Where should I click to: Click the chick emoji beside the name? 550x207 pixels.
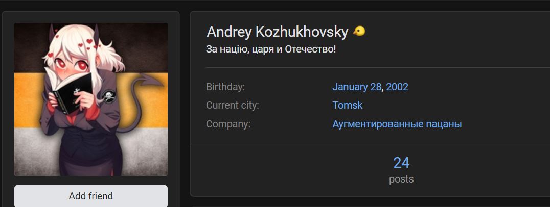click(359, 32)
